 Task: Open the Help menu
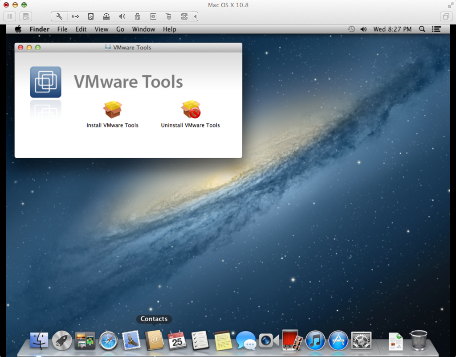pyautogui.click(x=170, y=29)
